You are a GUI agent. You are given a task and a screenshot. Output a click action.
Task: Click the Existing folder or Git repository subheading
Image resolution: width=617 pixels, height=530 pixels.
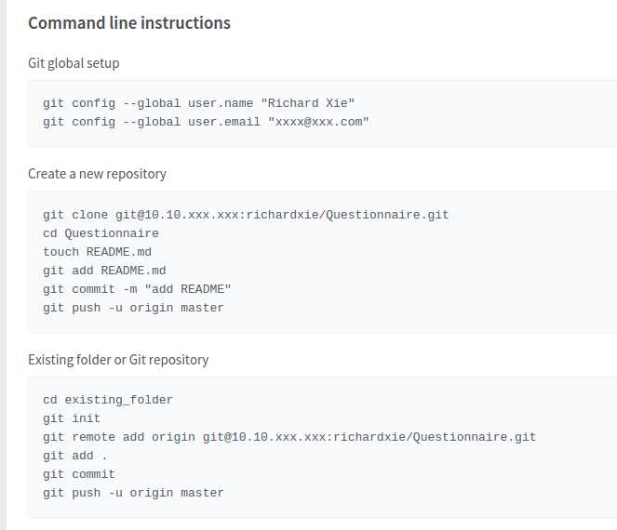coord(118,360)
